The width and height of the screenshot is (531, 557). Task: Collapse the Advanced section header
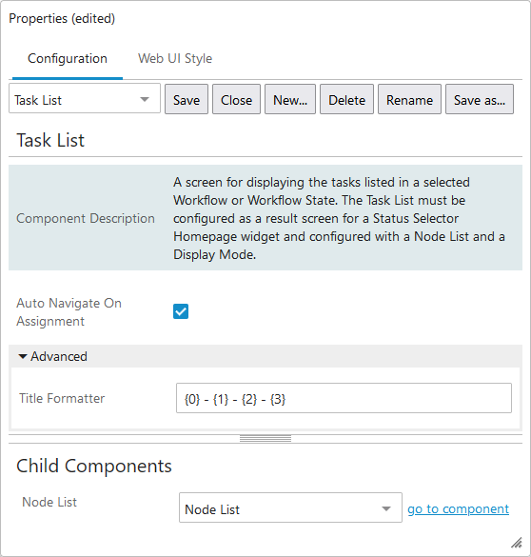[x=265, y=356]
